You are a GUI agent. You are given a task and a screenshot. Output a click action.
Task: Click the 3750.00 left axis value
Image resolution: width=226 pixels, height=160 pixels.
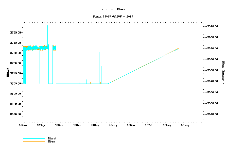[15, 33]
